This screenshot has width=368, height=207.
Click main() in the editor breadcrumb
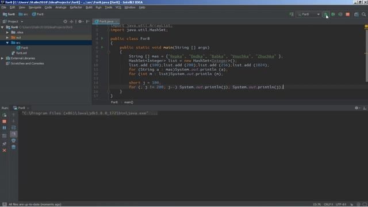point(129,102)
